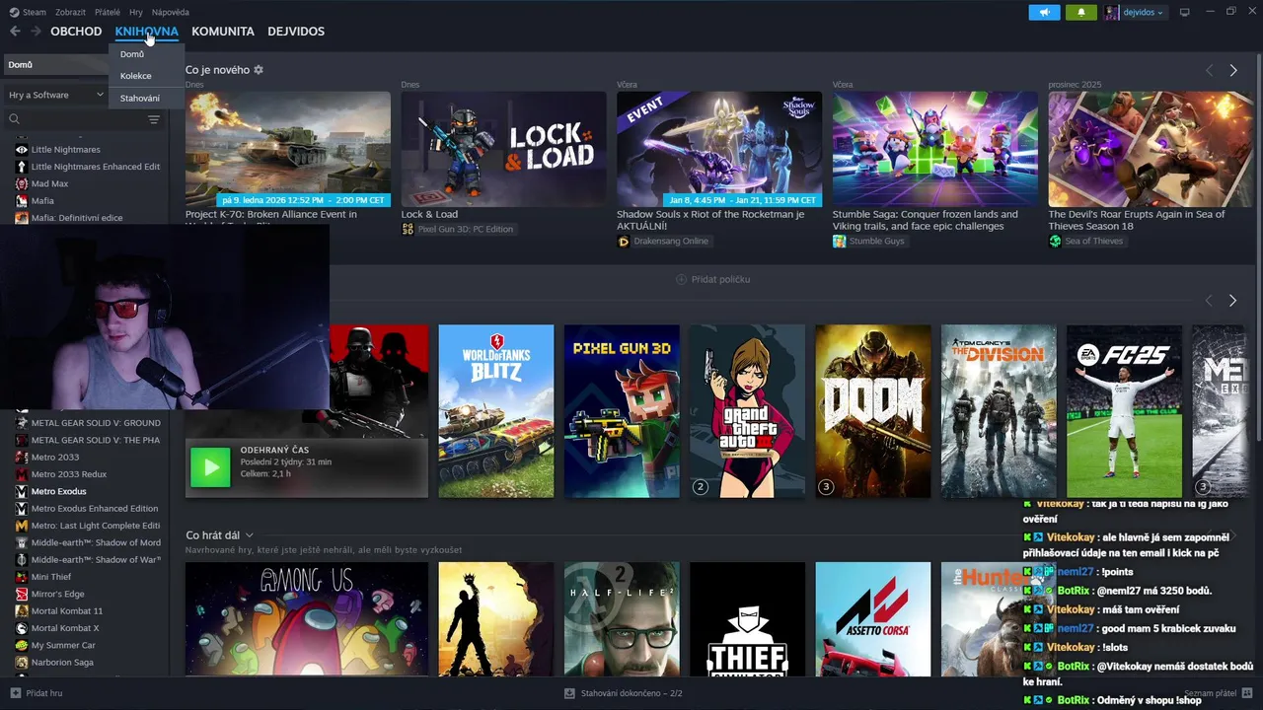
Task: Click the Co je nového settings gear
Action: 259,70
